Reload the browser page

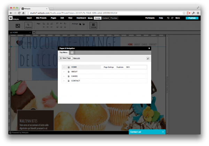point(19,13)
